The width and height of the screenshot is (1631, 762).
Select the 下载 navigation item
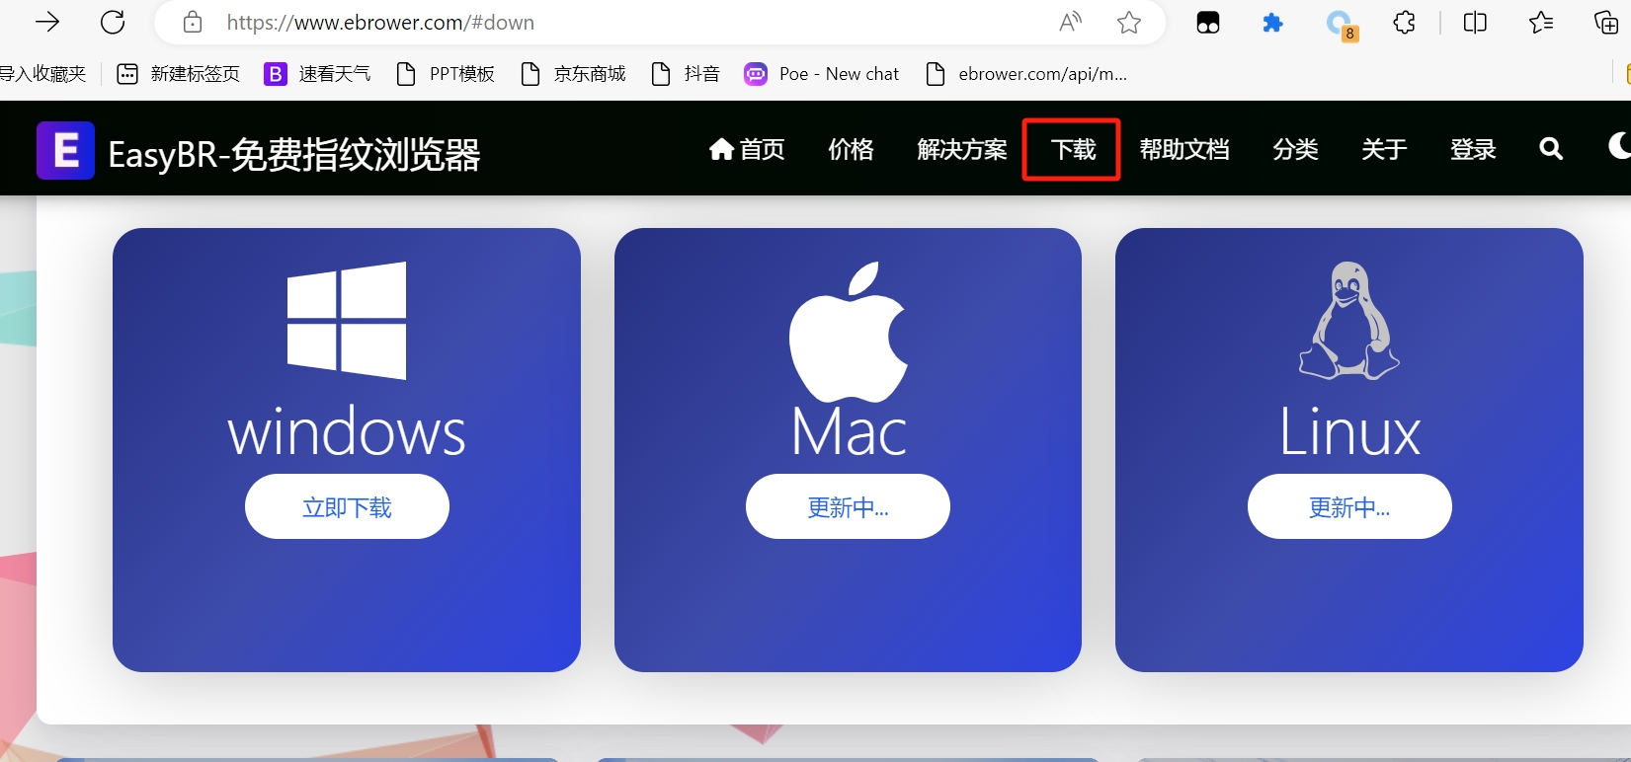pos(1073,149)
